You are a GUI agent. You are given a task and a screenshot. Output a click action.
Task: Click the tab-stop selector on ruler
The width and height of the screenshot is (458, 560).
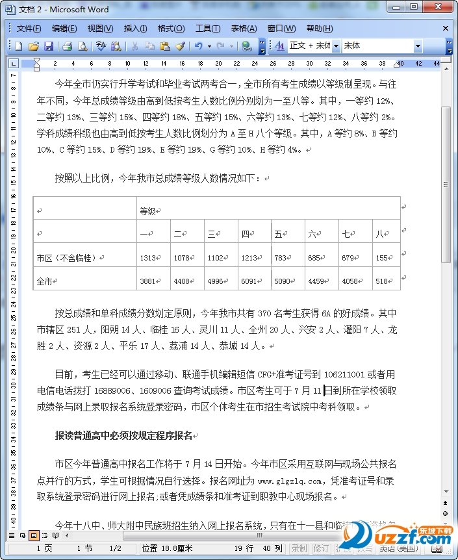[14, 64]
